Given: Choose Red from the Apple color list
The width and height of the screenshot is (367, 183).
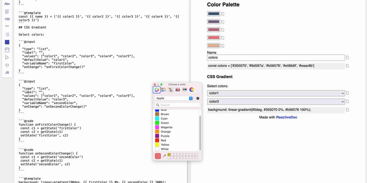Looking at the screenshot, I should (x=163, y=140).
